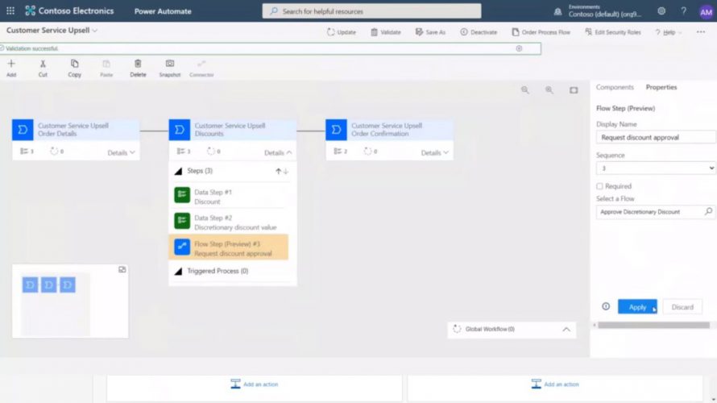The width and height of the screenshot is (717, 403).
Task: Click Order Process Flow
Action: click(x=541, y=32)
